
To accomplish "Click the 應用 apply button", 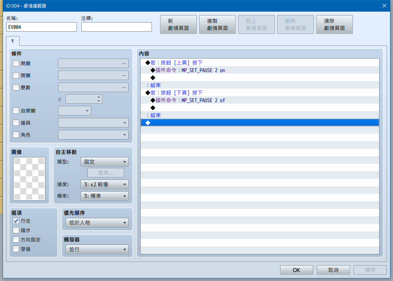I will 370,270.
